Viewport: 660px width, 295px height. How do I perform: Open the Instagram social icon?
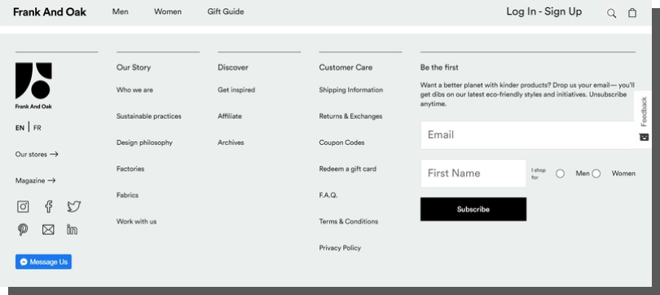[23, 207]
